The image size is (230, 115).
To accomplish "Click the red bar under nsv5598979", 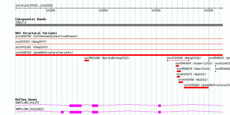I will (179, 71).
